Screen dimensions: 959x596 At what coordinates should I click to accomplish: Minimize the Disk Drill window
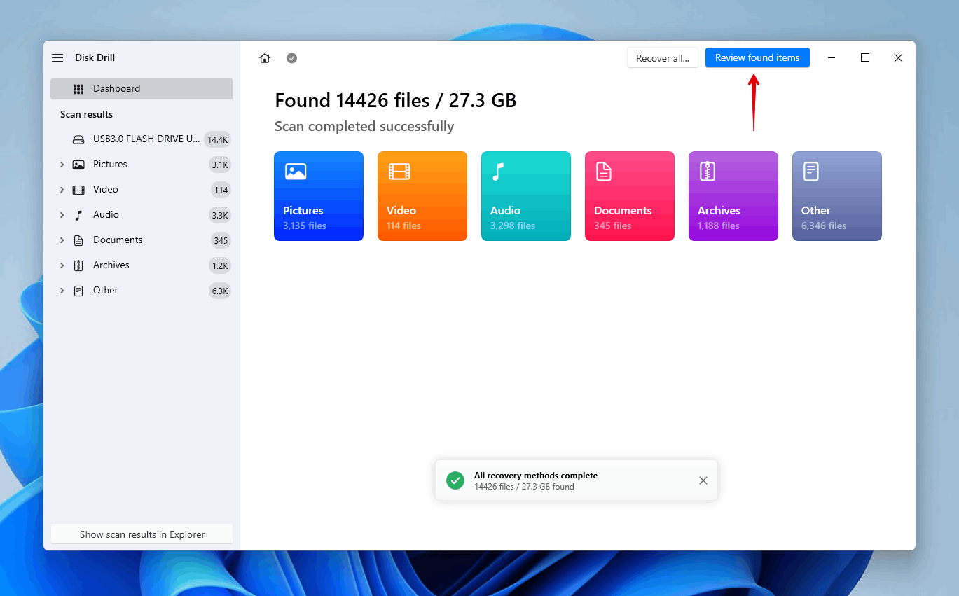832,58
